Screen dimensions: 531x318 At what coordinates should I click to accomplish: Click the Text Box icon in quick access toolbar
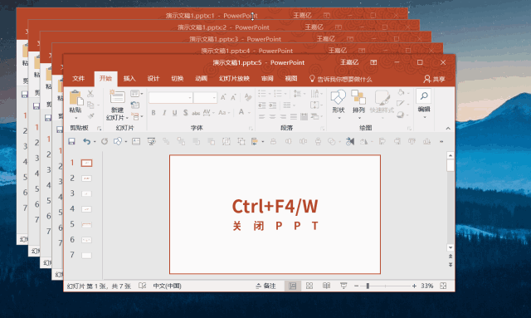[x=136, y=141]
